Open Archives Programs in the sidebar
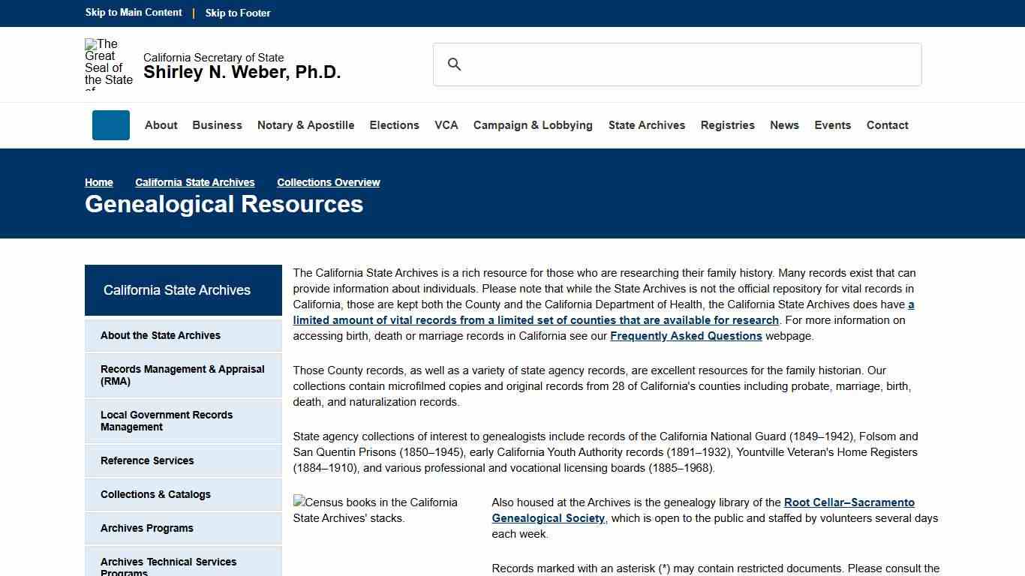 146,528
